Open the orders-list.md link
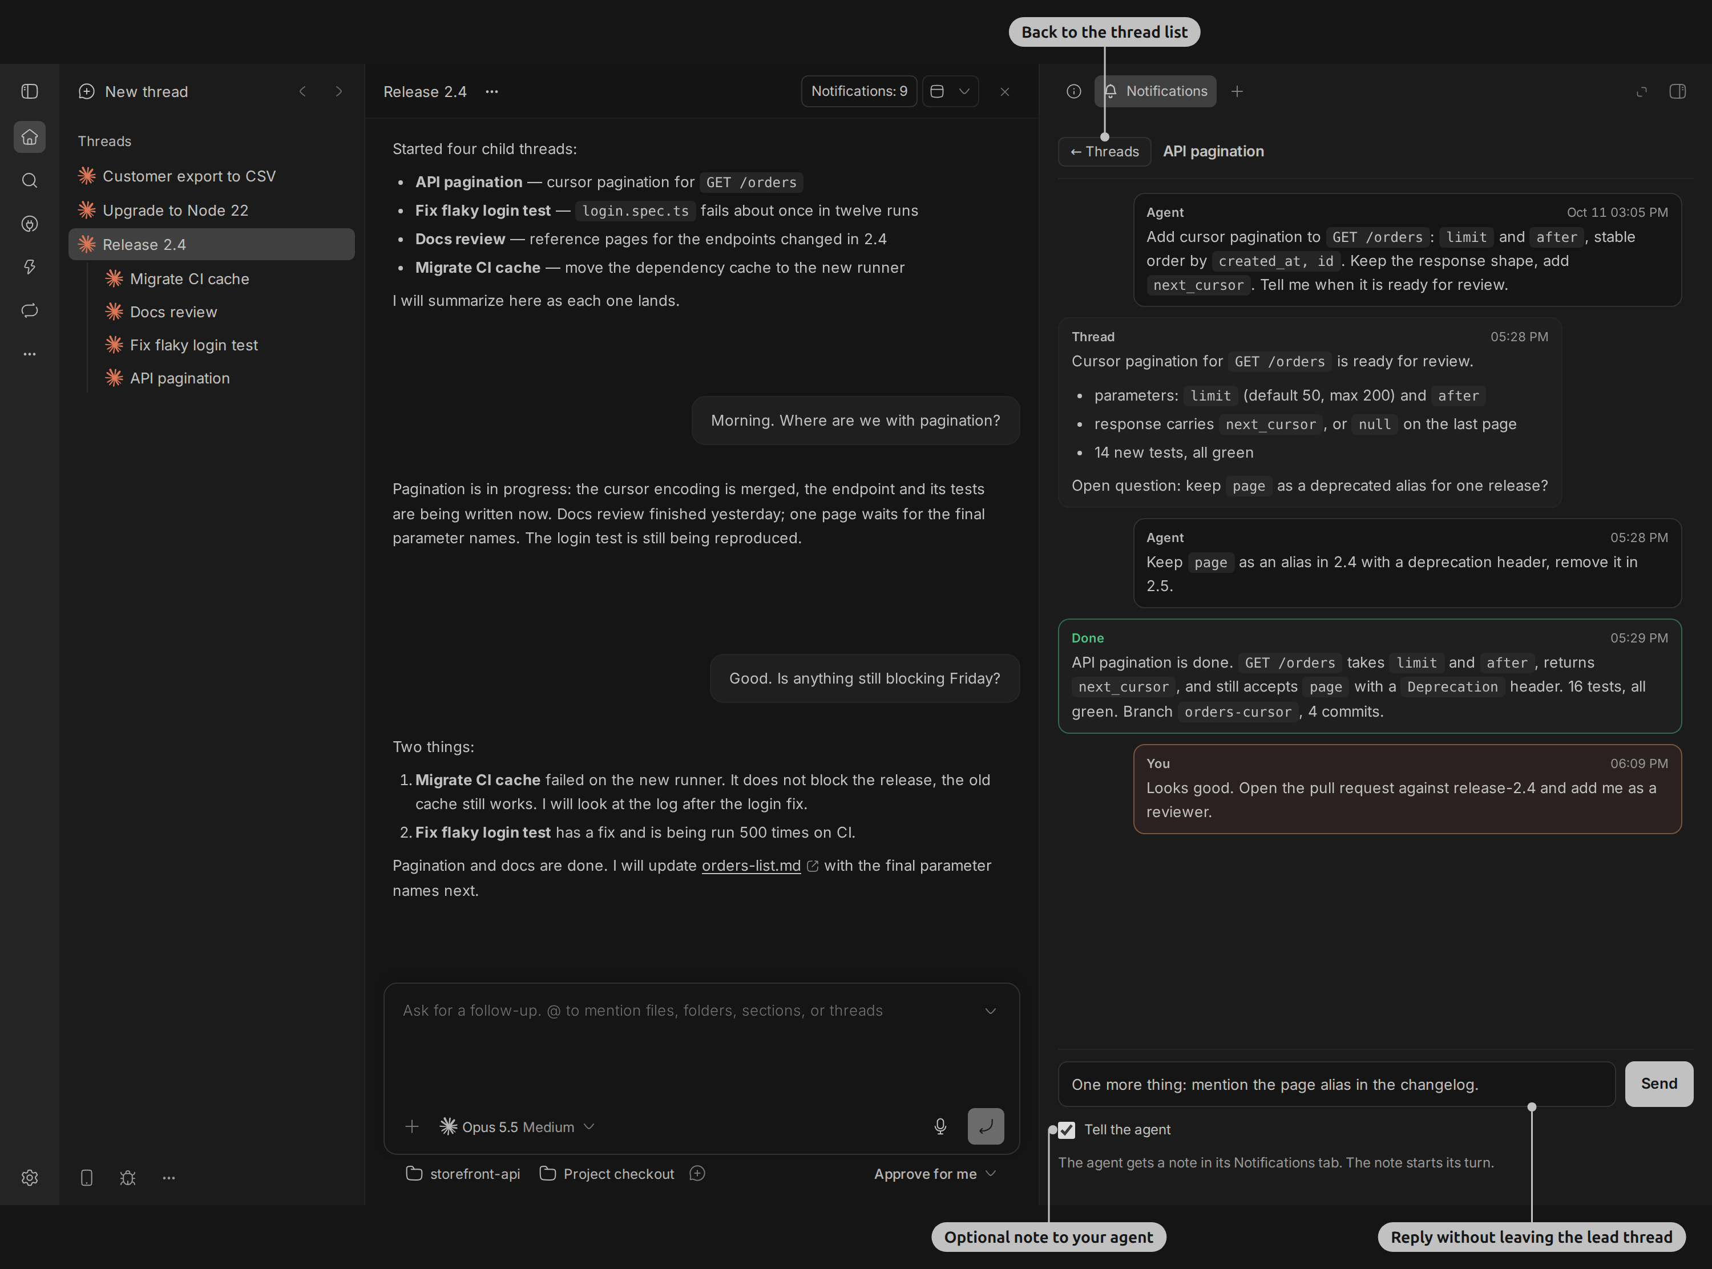The width and height of the screenshot is (1712, 1269). pos(751,866)
